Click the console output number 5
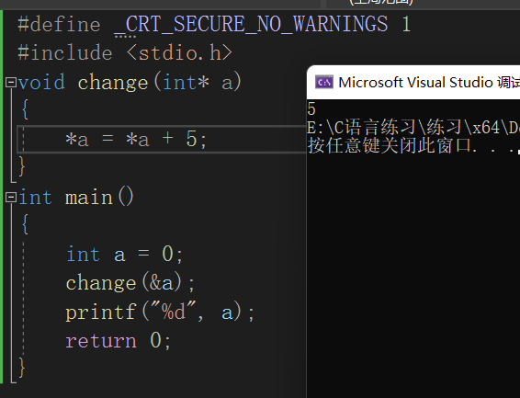 pos(311,108)
